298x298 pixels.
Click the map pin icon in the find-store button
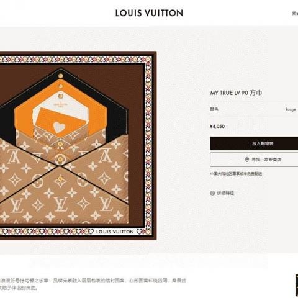tap(246, 160)
